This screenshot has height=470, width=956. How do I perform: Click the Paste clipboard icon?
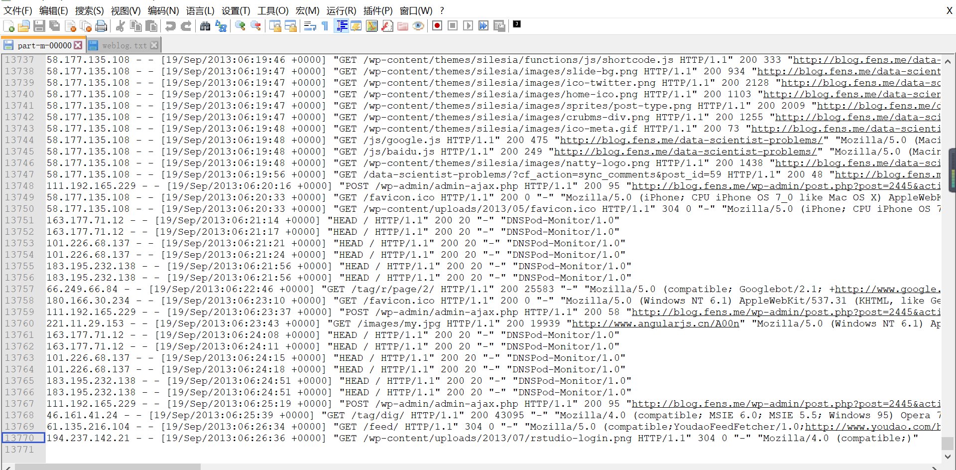click(x=151, y=26)
